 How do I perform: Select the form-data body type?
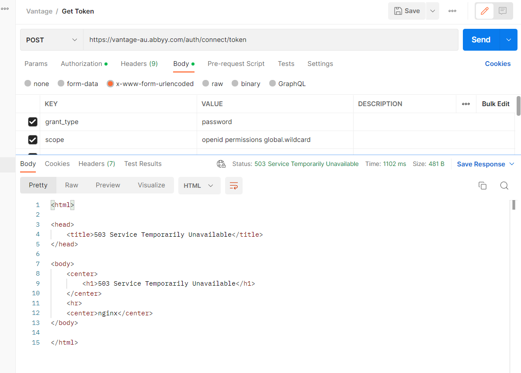point(61,83)
